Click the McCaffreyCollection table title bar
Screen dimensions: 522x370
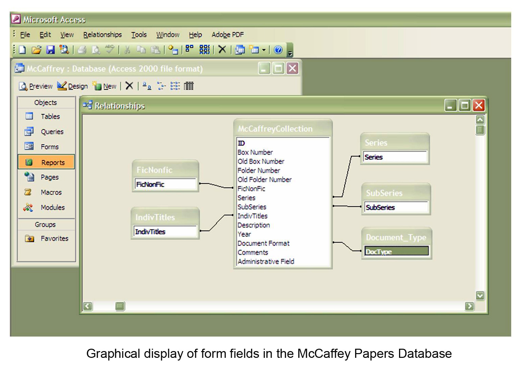(x=283, y=128)
